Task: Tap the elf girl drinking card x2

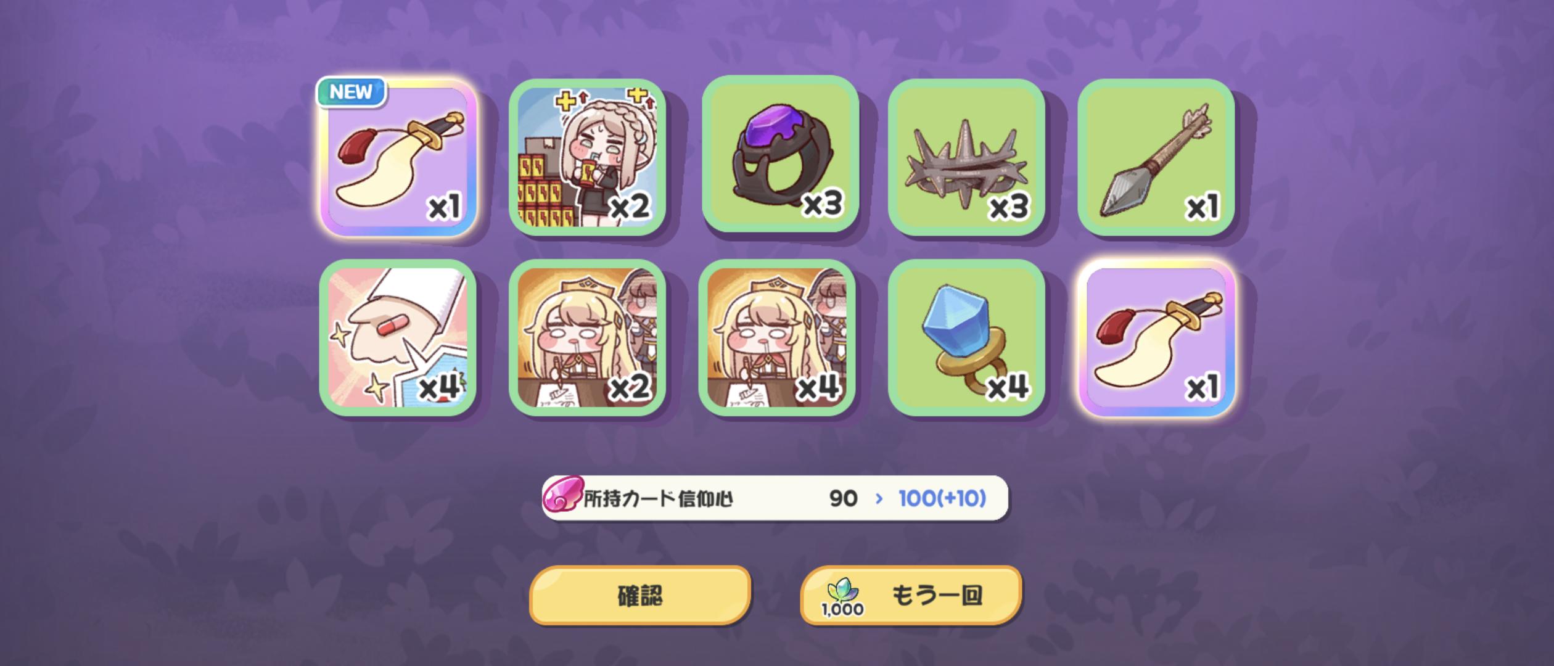Action: point(587,157)
